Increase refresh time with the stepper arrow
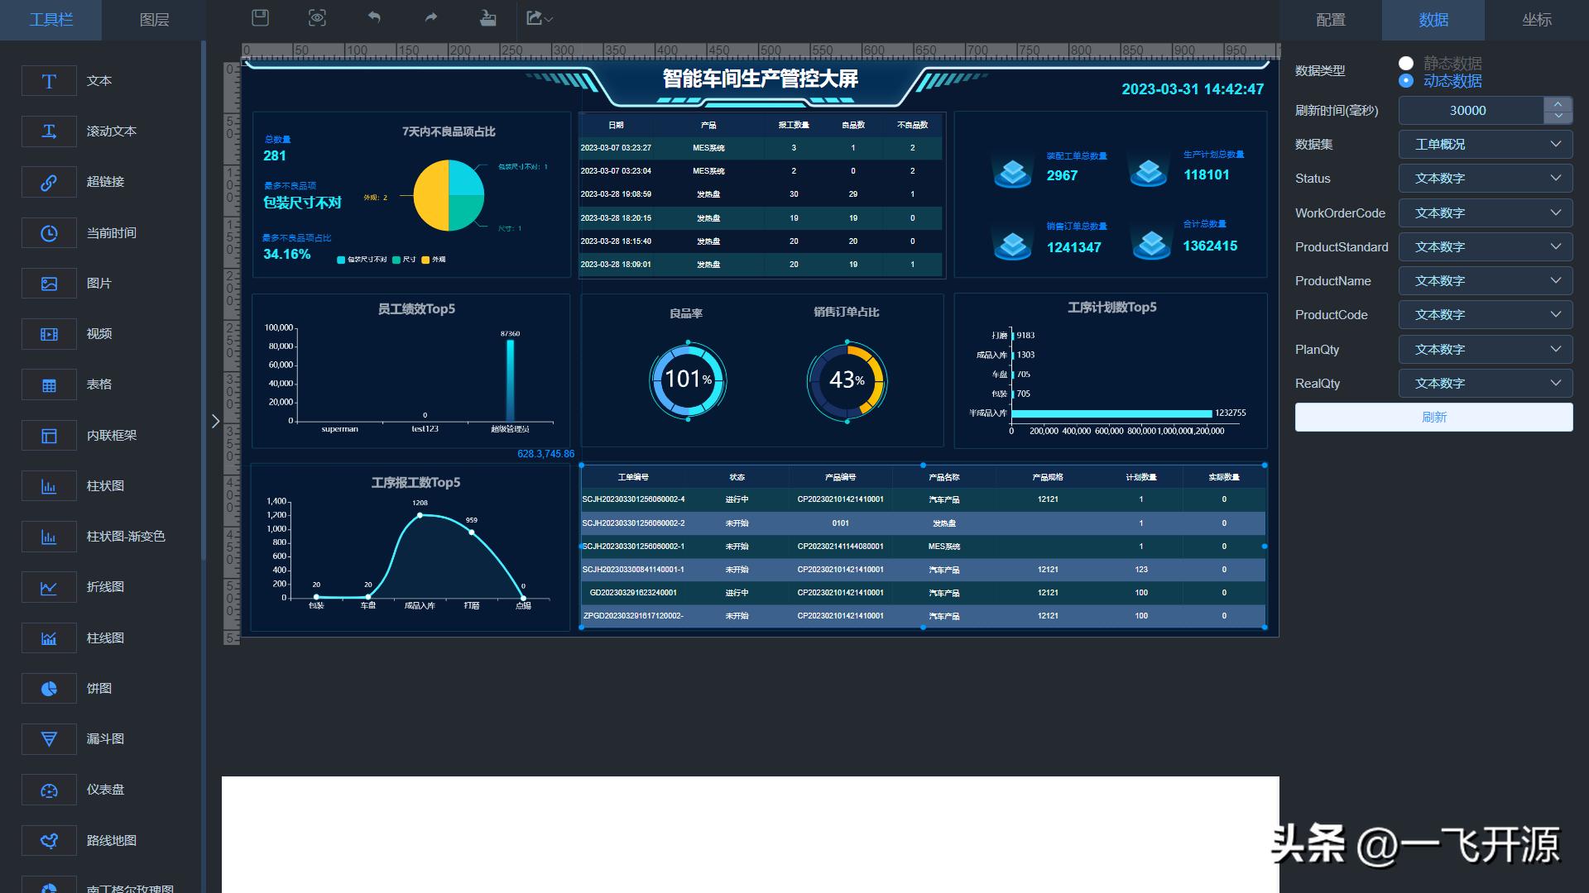 [1559, 104]
